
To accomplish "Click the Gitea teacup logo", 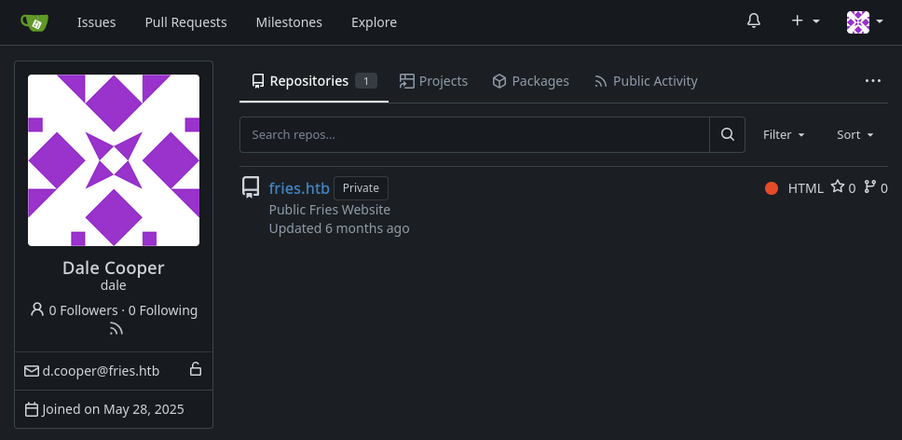I will [34, 22].
